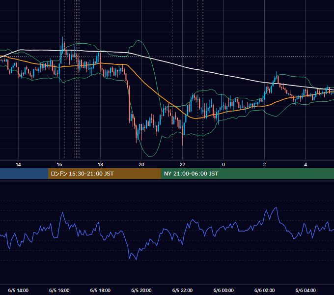The width and height of the screenshot is (334, 295).
Task: Click the ロンドン 15:30-21:00 JST session bar
Action: pyautogui.click(x=104, y=174)
